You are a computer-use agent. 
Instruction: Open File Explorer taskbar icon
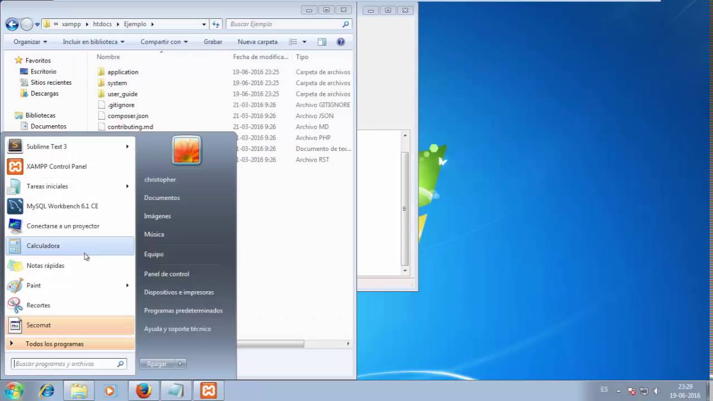(79, 391)
